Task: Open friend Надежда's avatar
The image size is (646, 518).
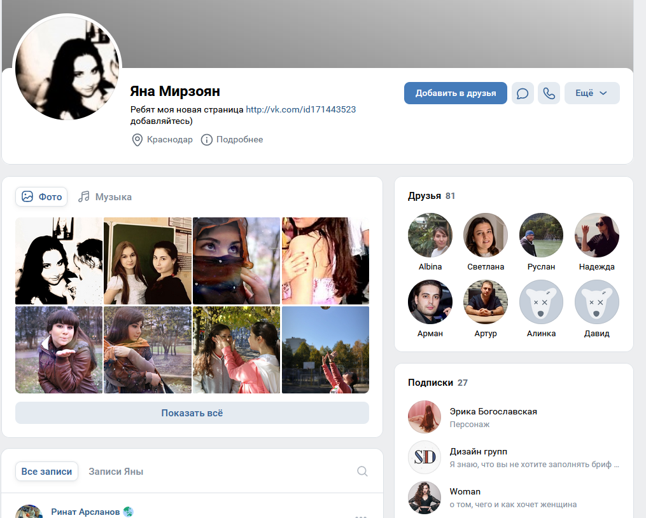Action: pos(596,235)
